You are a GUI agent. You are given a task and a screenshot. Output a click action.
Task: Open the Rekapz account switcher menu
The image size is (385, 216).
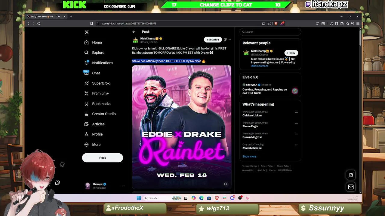tap(124, 186)
